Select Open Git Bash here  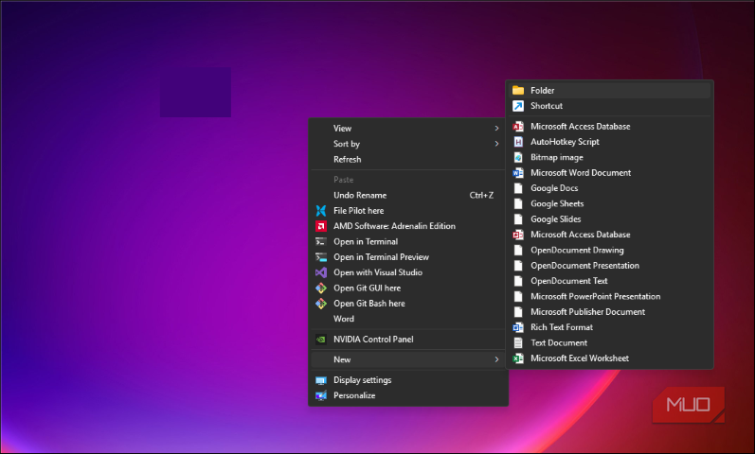point(408,304)
